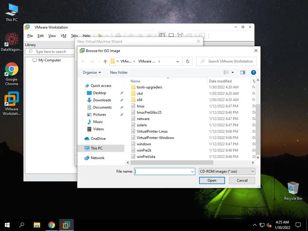308x231 pixels.
Task: Click Cancel in Browse dialog
Action: coord(242,180)
